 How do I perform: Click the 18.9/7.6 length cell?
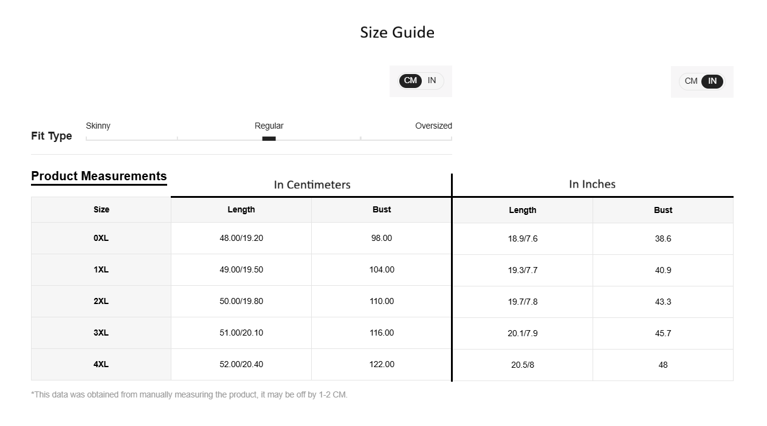(523, 238)
